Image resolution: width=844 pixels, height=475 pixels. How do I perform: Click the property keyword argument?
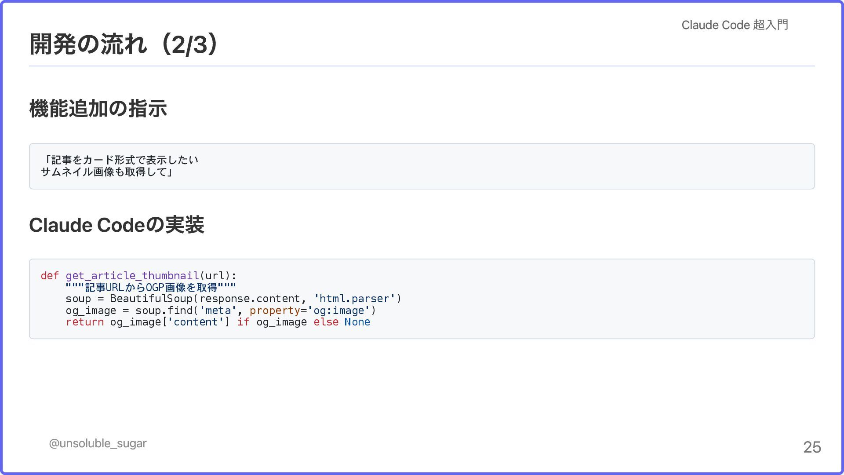pos(274,311)
